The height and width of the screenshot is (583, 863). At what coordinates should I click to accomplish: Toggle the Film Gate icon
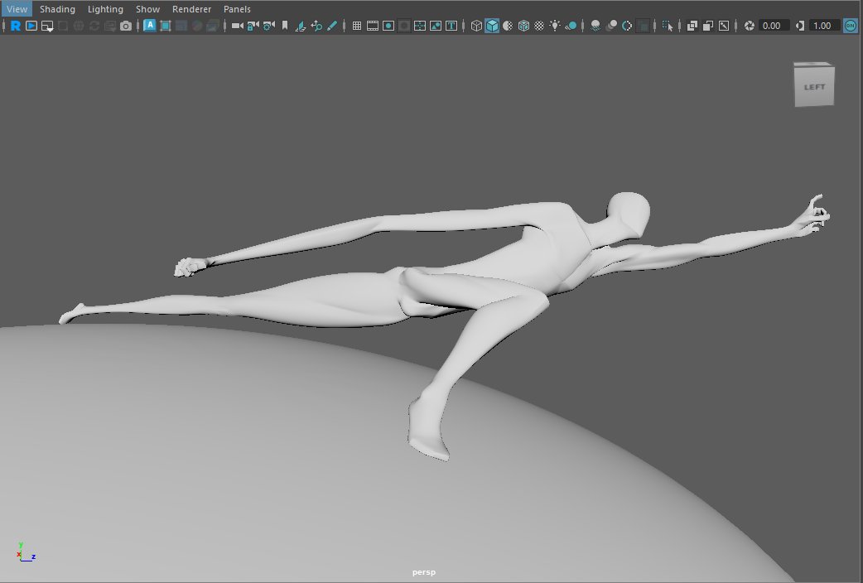(373, 26)
